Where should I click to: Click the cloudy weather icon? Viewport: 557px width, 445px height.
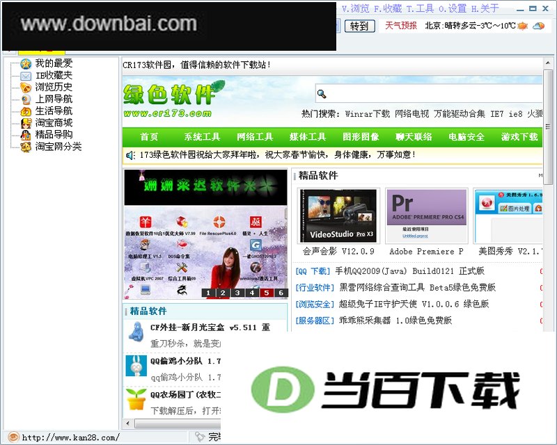pyautogui.click(x=538, y=26)
